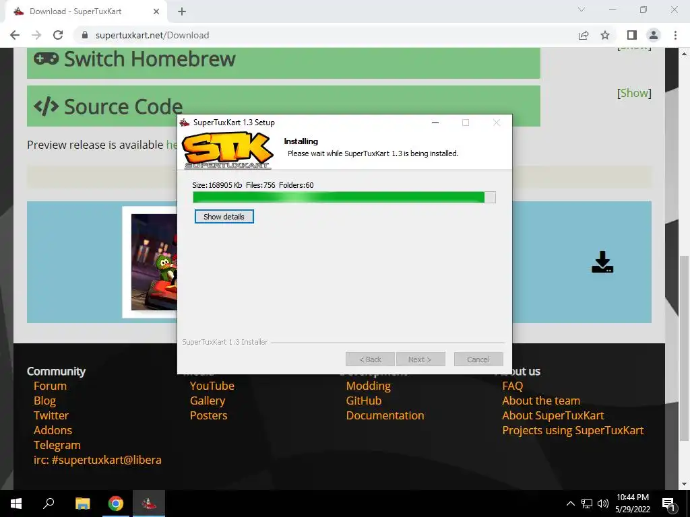The image size is (690, 517).
Task: Open the Addons link
Action: pos(53,430)
